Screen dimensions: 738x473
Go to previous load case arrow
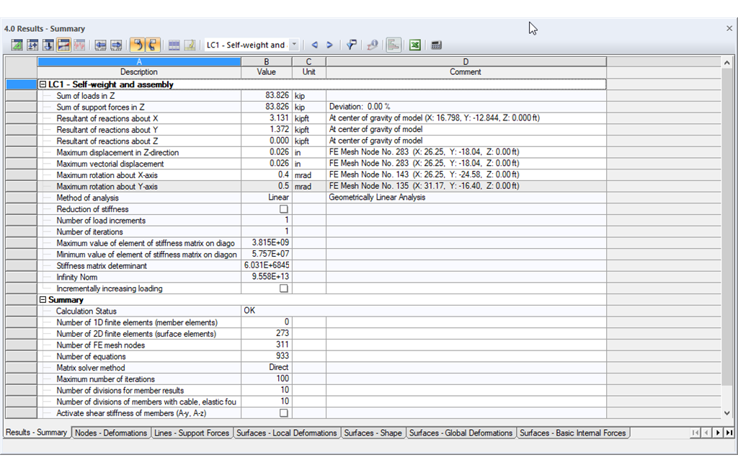tap(314, 45)
